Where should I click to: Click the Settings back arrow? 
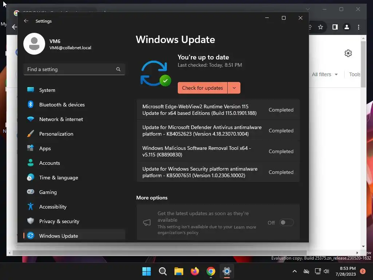point(26,21)
